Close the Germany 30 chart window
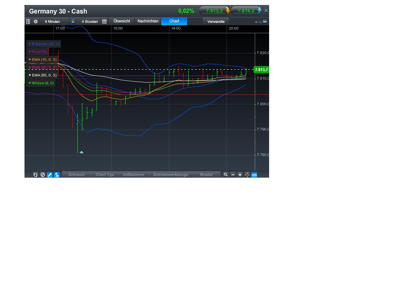 (x=266, y=10)
